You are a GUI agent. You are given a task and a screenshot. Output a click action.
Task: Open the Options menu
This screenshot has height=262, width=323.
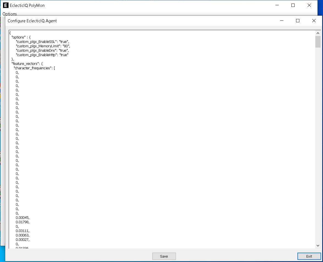click(x=10, y=14)
